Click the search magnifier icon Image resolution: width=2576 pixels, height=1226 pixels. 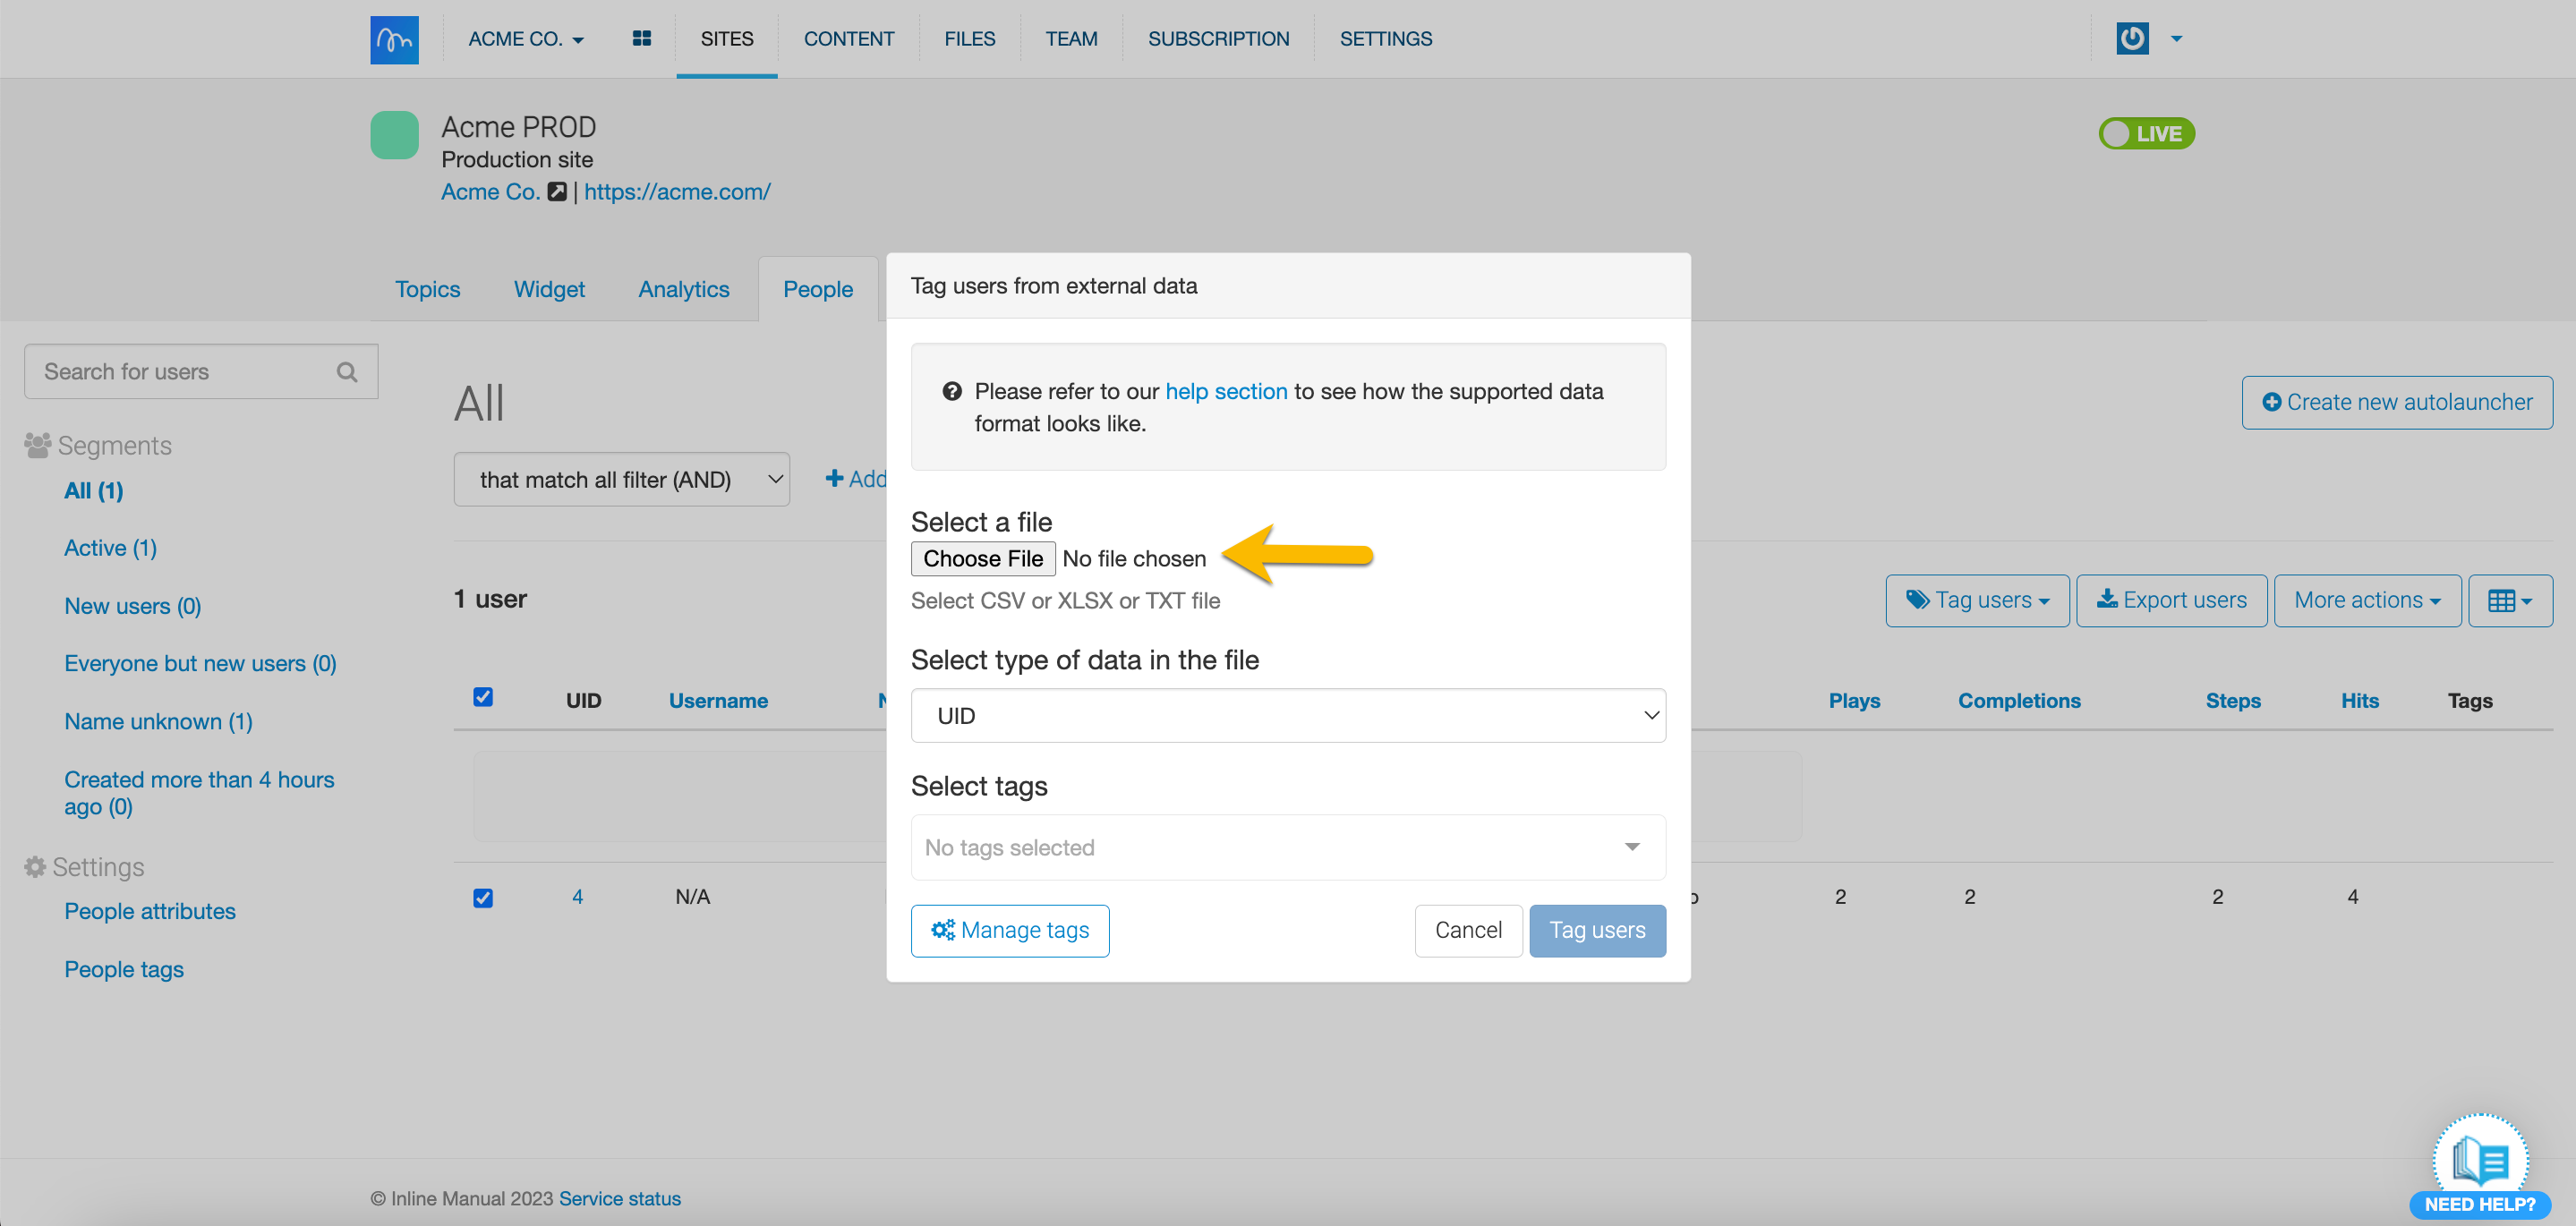[x=347, y=372]
